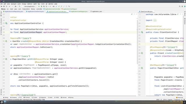Click the Build project hammer icon
186x104 pixels.
19,6
